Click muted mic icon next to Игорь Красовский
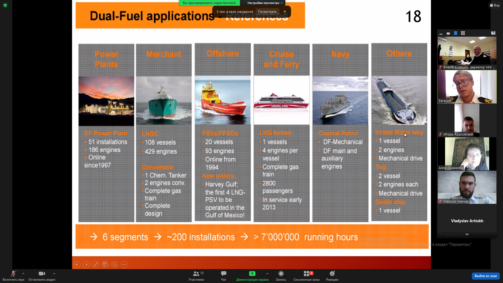Image resolution: width=503 pixels, height=283 pixels. point(441,134)
